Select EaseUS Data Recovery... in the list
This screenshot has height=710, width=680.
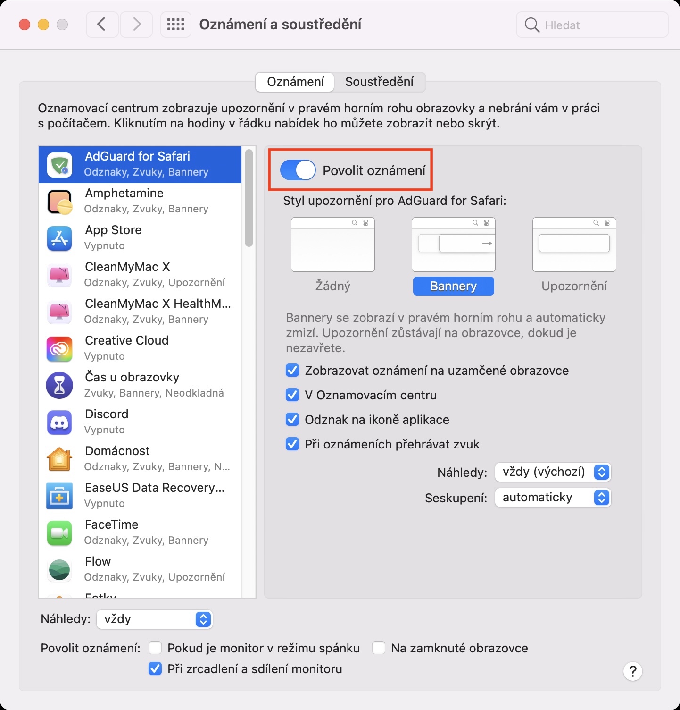(140, 496)
